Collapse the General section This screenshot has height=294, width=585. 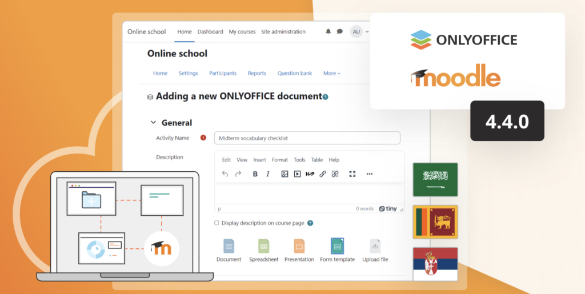click(153, 123)
